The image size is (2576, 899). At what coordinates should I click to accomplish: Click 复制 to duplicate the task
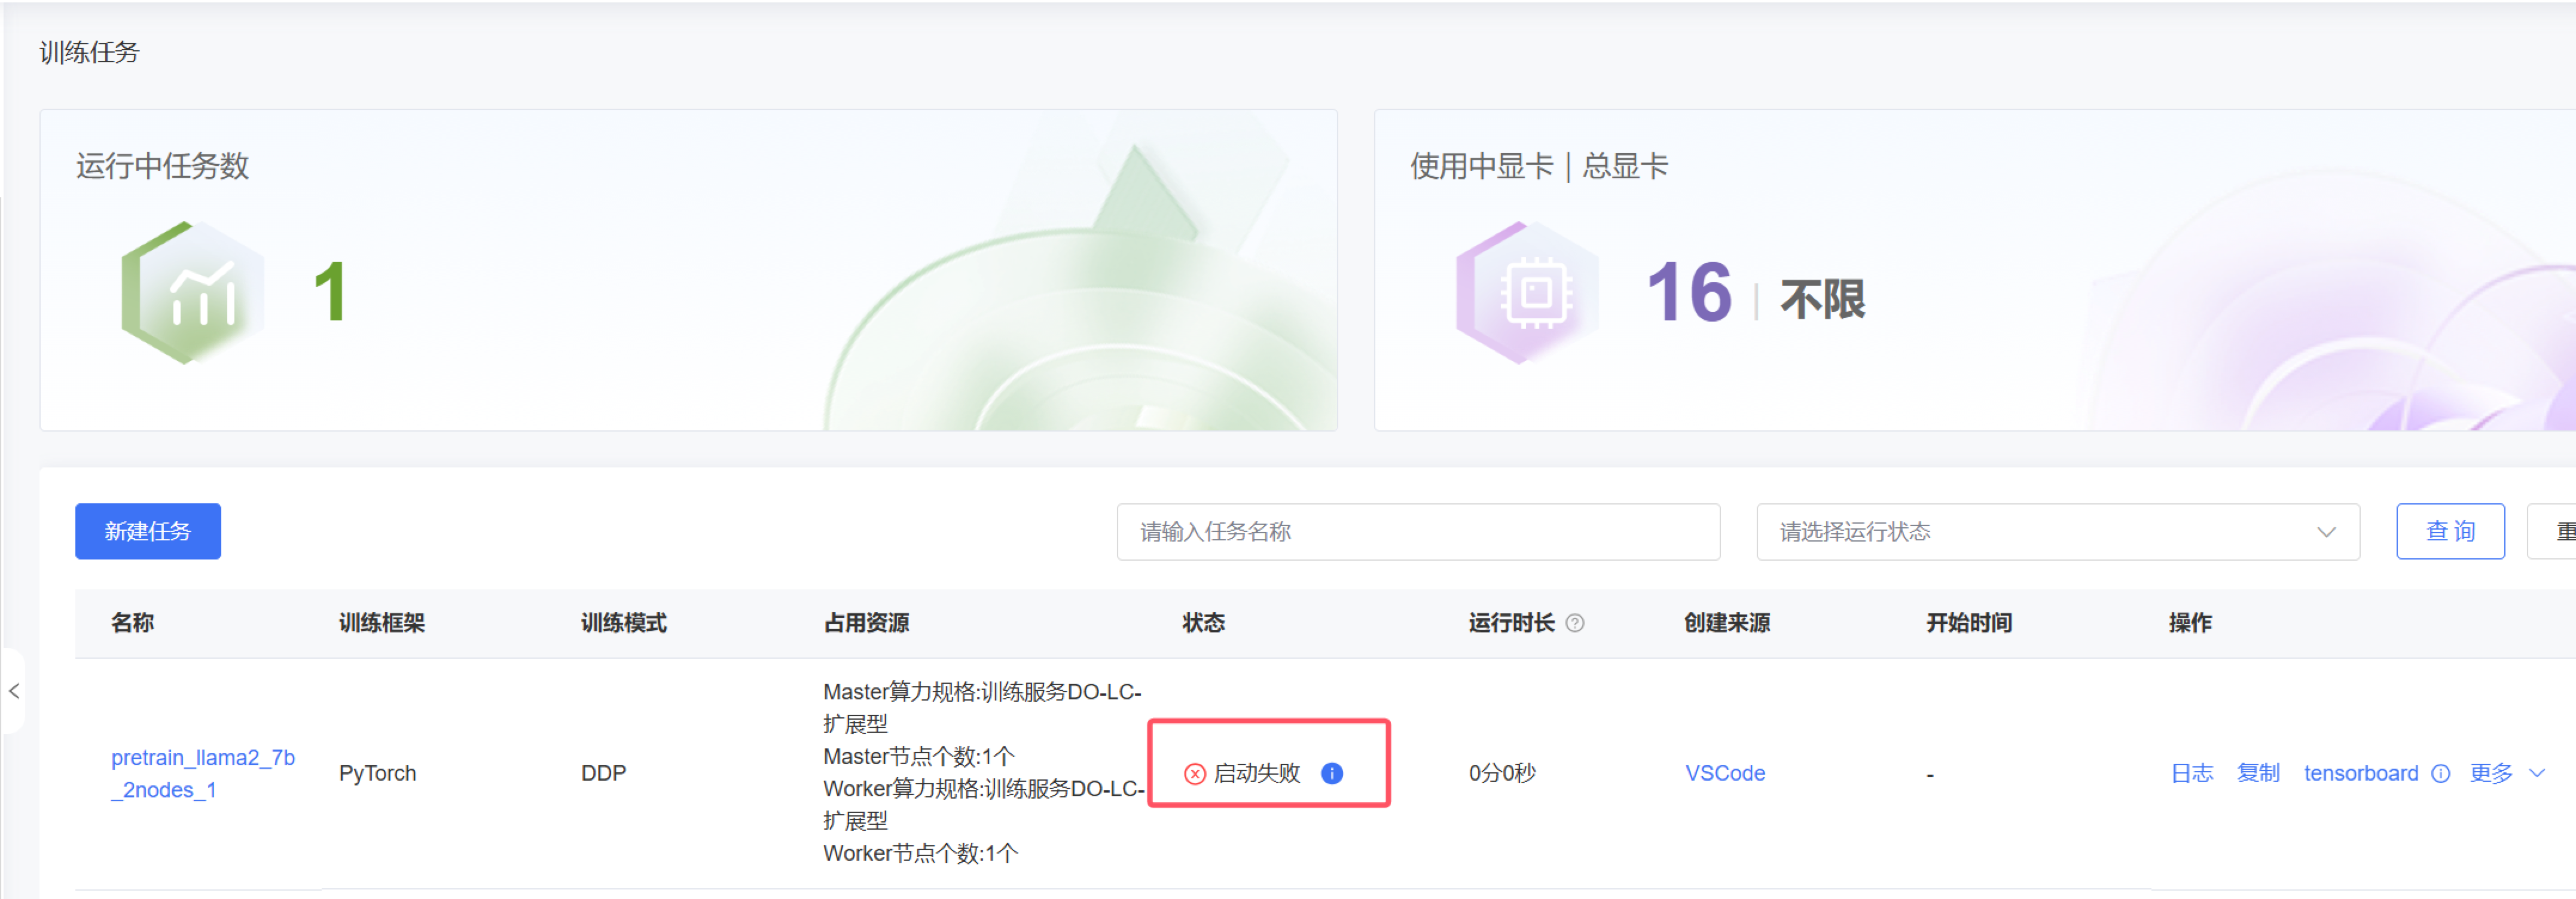coord(2257,773)
